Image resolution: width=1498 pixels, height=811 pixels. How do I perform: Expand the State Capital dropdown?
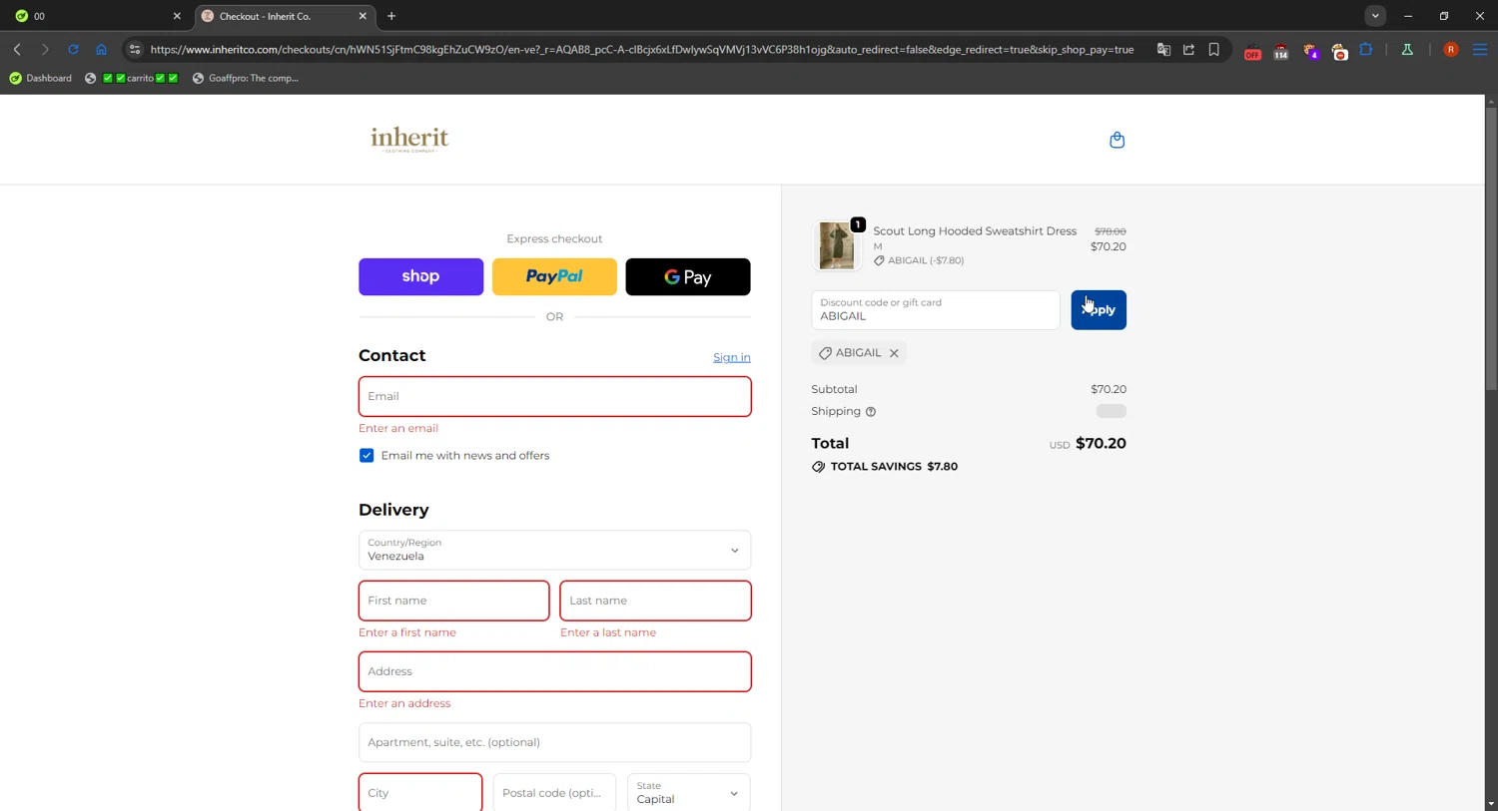pos(688,793)
